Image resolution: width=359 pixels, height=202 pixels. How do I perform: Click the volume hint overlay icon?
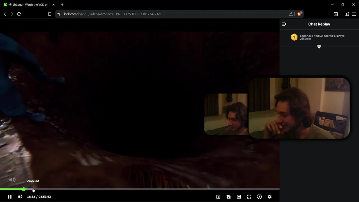(x=12, y=180)
